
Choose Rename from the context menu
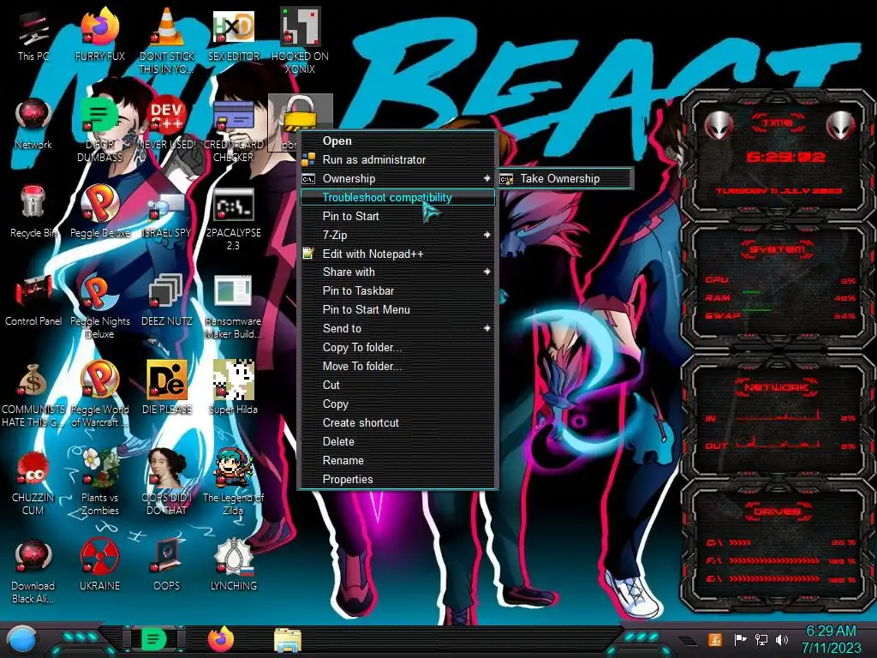[x=397, y=460]
